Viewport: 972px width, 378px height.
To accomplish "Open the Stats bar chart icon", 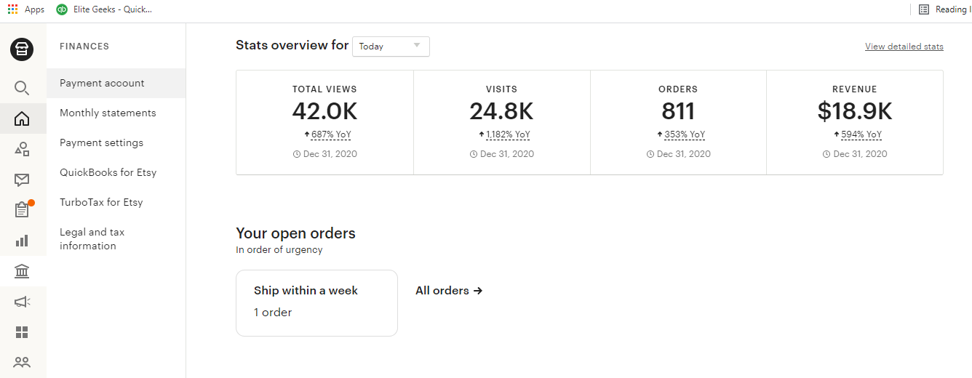I will click(x=23, y=240).
